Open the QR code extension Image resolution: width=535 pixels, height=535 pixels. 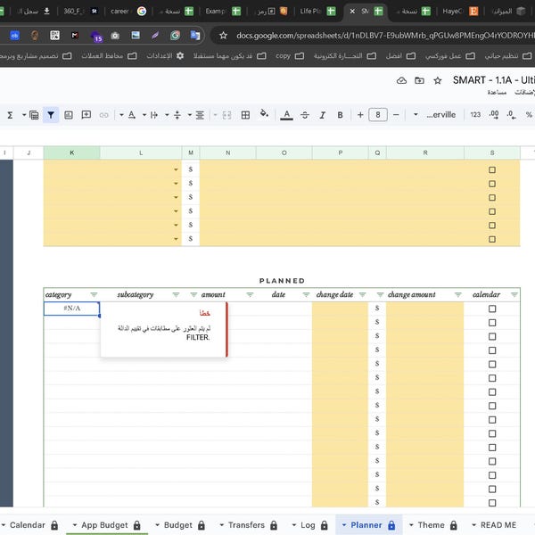click(x=54, y=36)
